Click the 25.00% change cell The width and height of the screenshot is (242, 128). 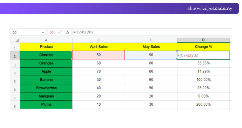(x=203, y=88)
